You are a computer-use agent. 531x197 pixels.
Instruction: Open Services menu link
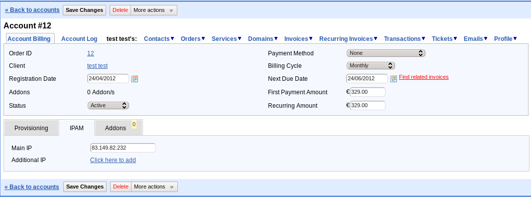pyautogui.click(x=224, y=39)
